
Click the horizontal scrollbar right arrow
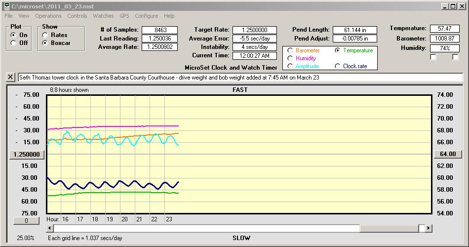click(x=429, y=228)
